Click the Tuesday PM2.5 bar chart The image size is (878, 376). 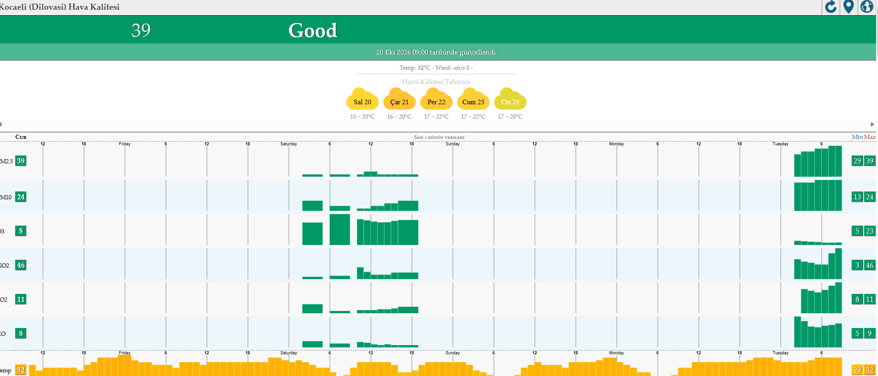[818, 161]
